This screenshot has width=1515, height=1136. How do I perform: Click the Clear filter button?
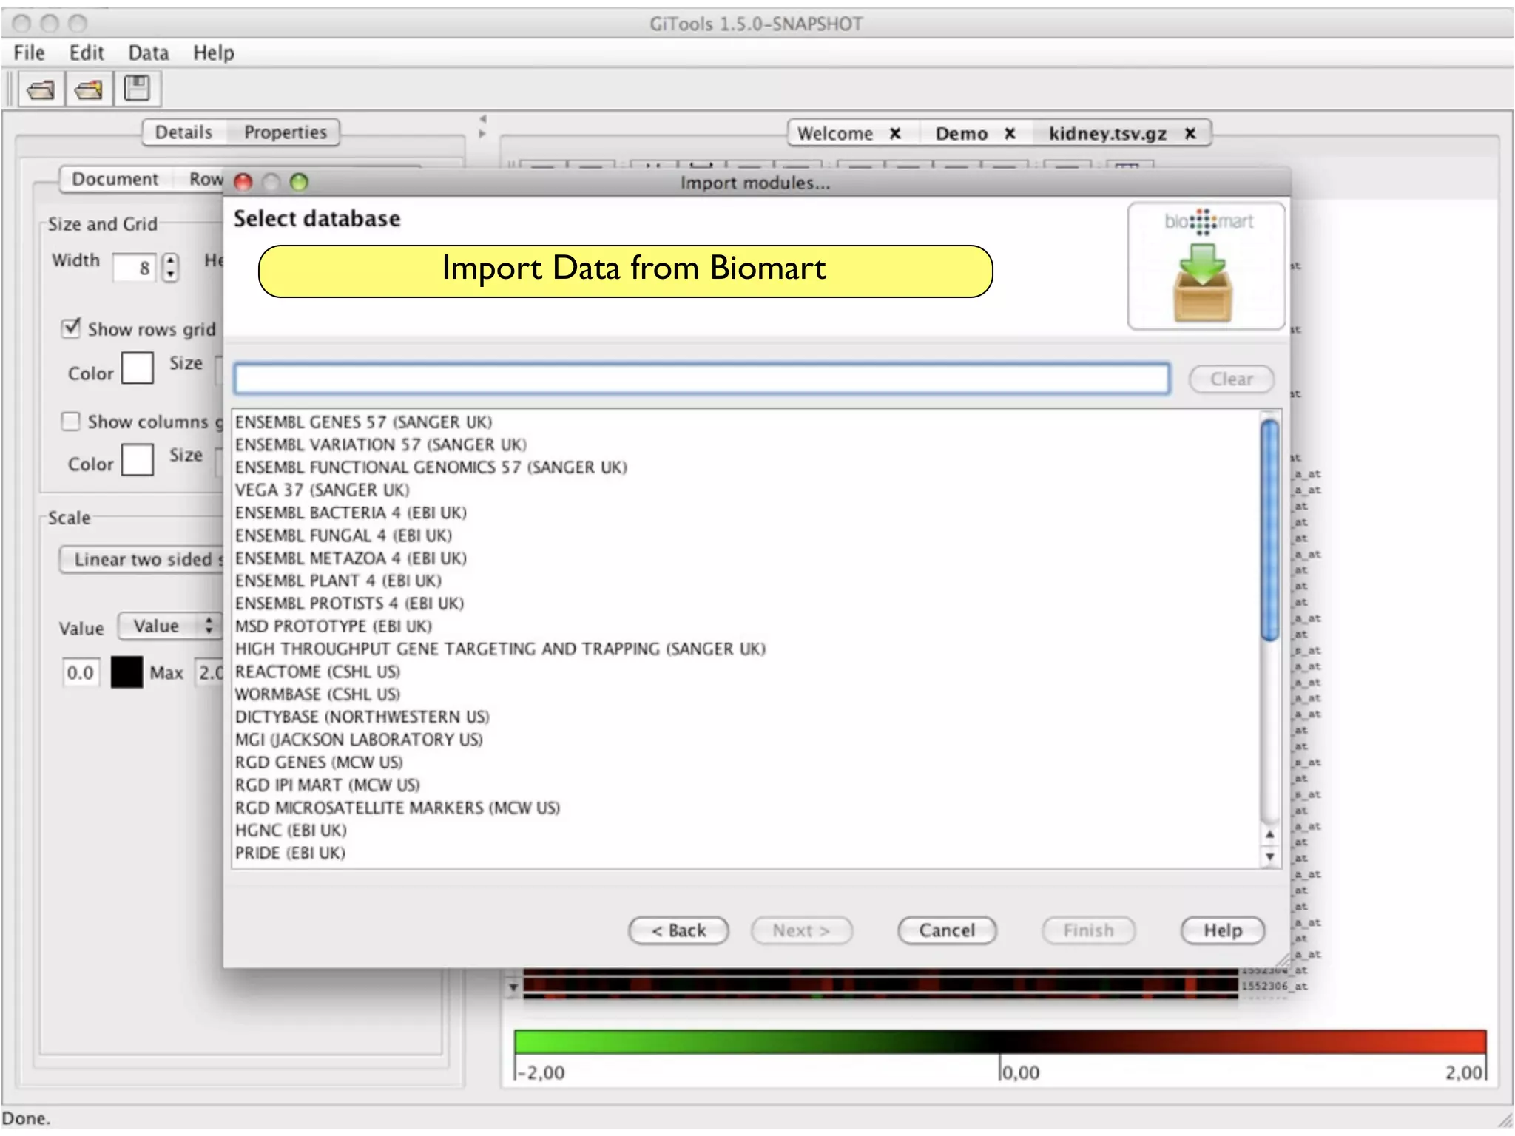(x=1231, y=379)
